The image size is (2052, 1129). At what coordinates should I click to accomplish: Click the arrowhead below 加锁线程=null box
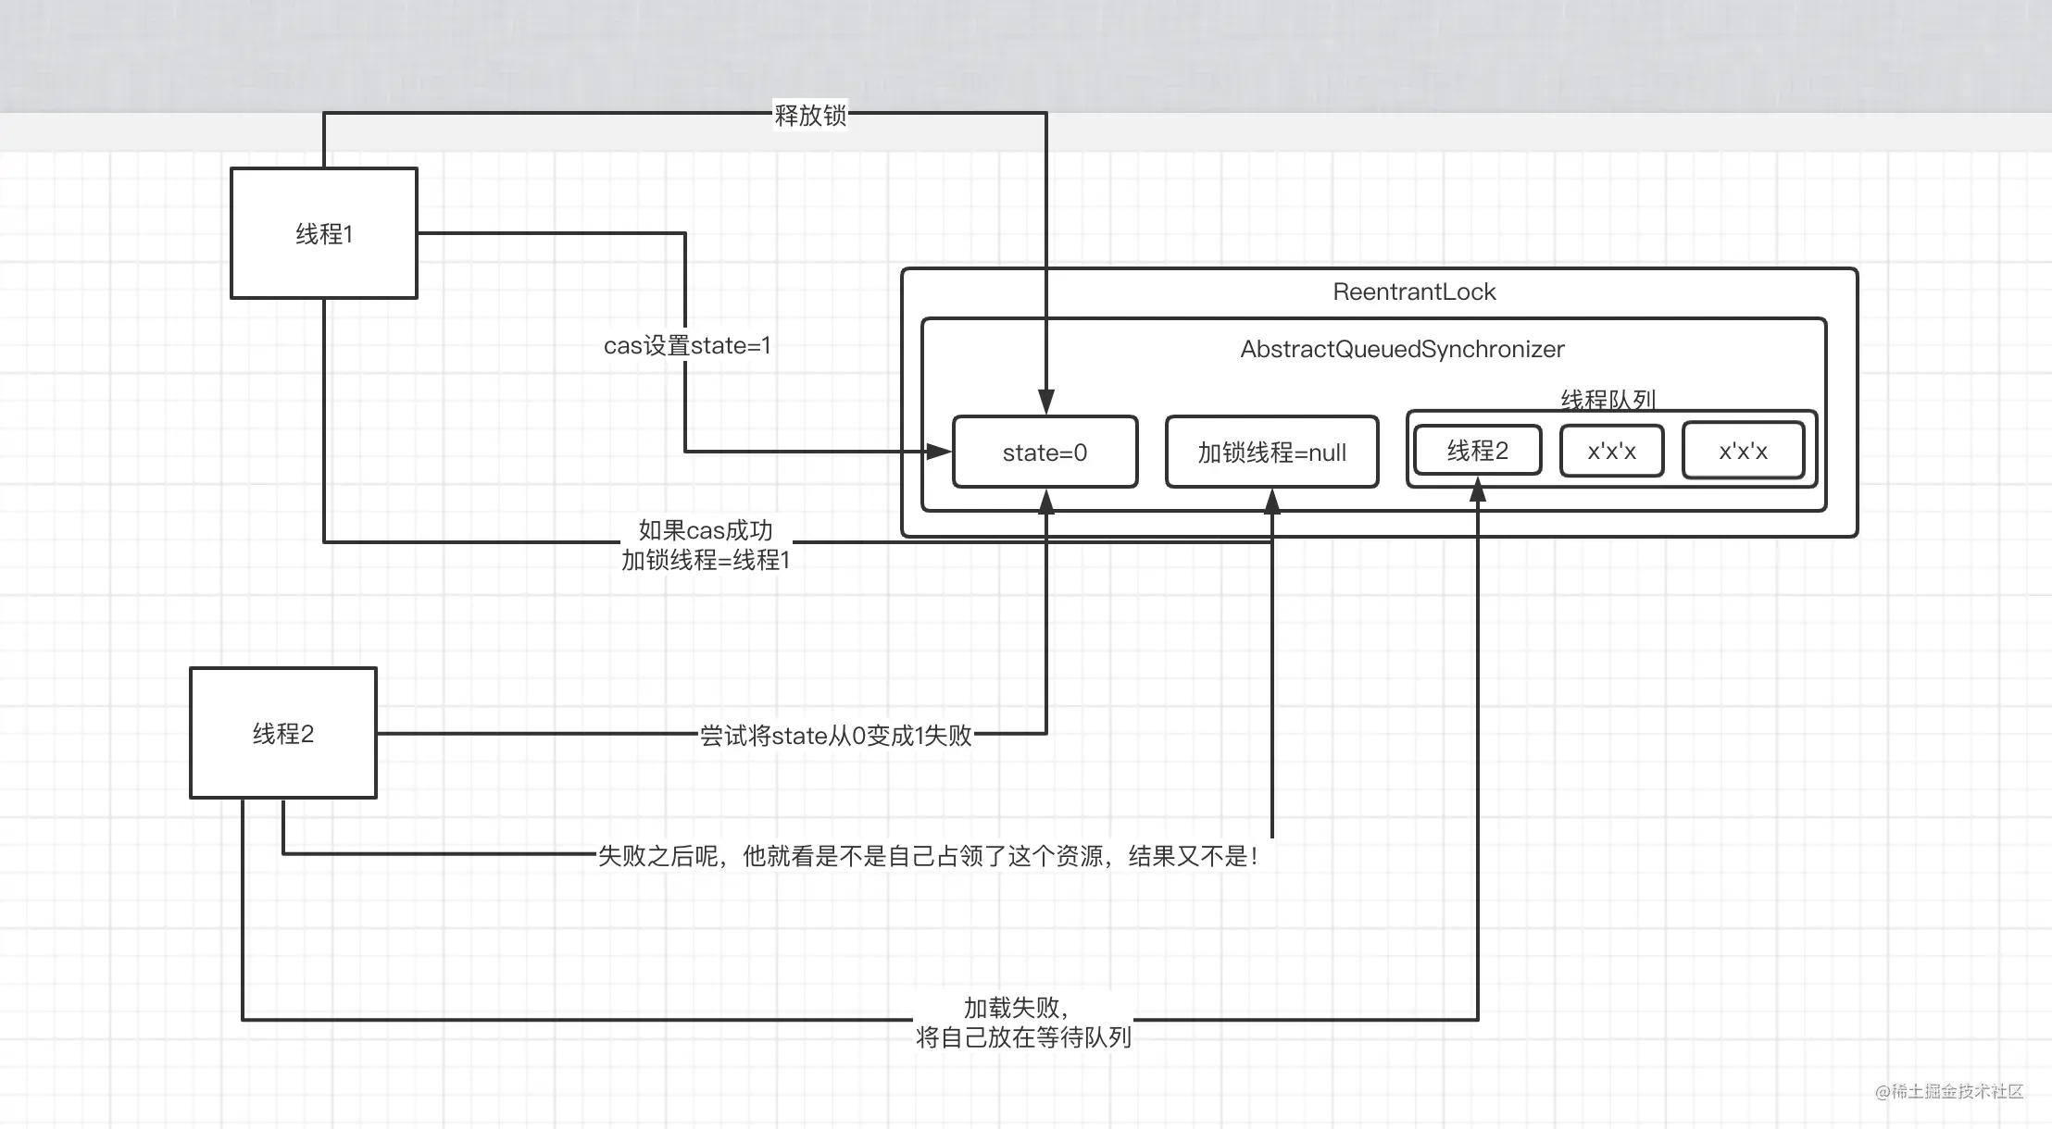point(1272,502)
